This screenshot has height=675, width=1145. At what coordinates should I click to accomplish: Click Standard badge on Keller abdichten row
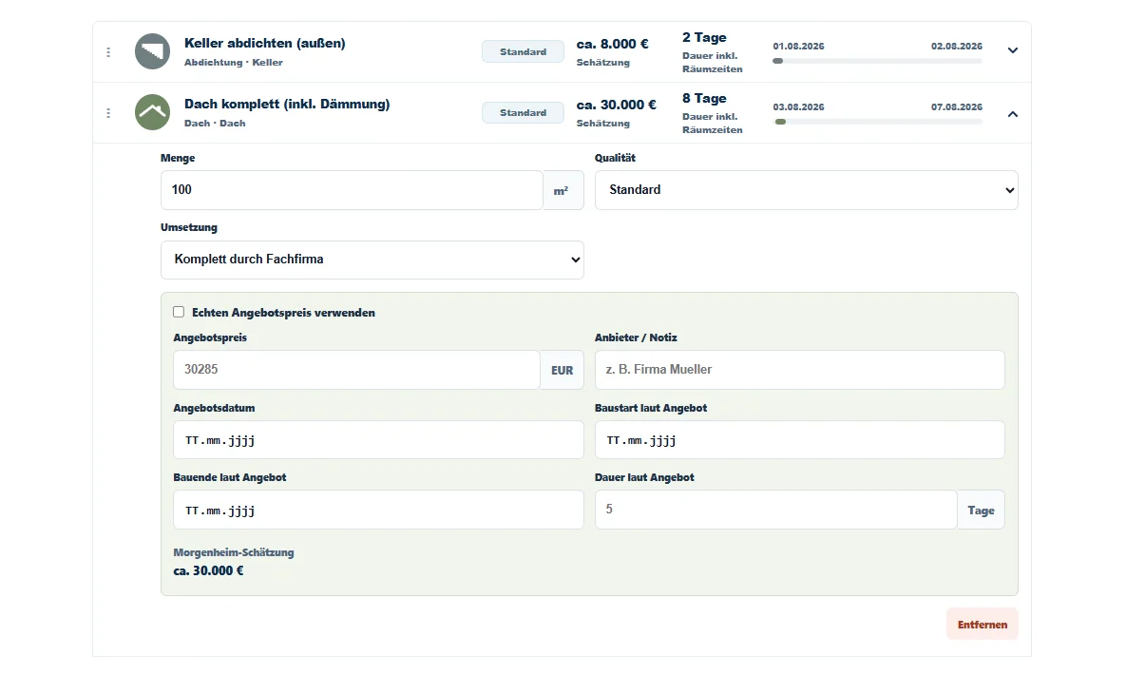pyautogui.click(x=523, y=52)
